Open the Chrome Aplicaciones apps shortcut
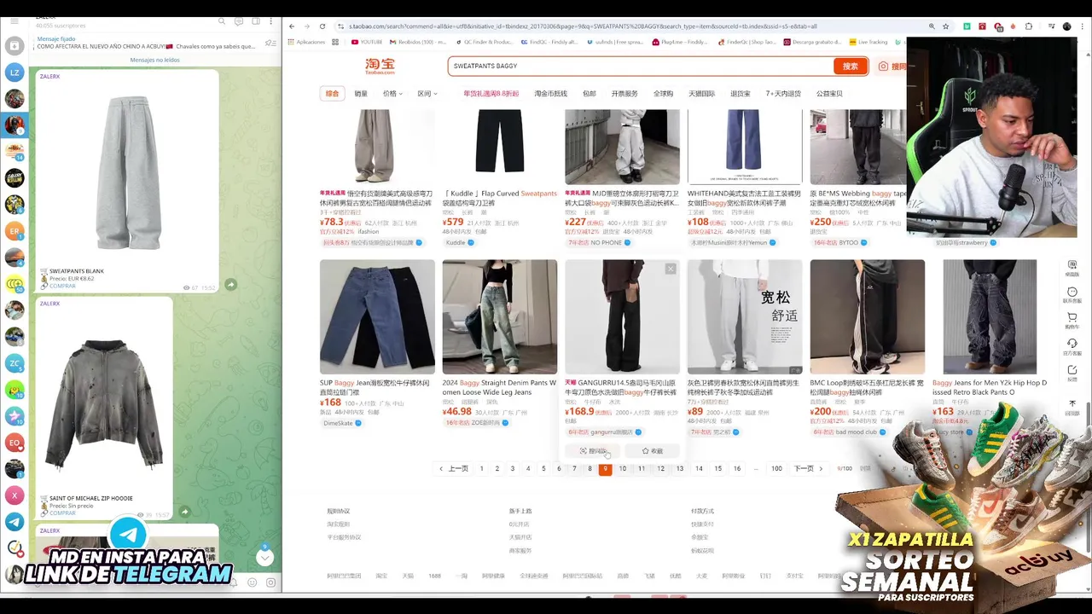 click(307, 42)
